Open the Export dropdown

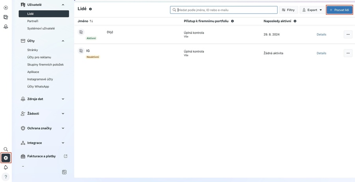[312, 10]
